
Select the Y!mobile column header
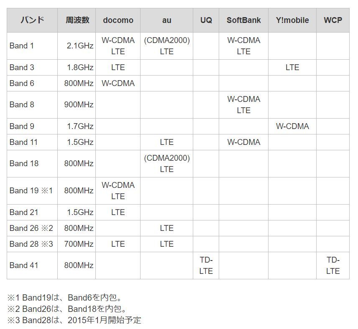292,20
